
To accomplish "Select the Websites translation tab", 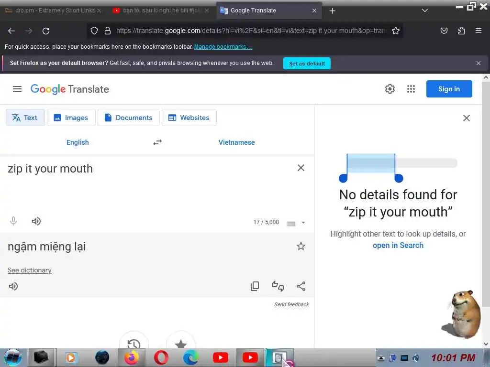I will click(x=189, y=118).
